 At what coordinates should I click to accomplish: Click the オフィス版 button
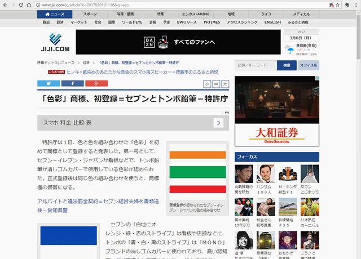coord(309,65)
